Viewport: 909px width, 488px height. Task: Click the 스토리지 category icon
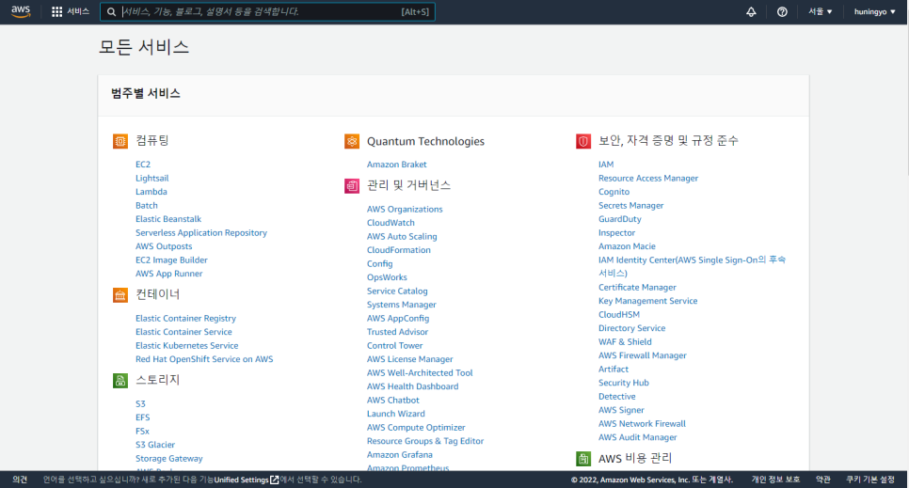pos(120,381)
